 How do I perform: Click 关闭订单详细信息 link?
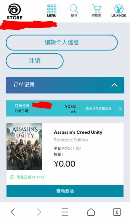point(98,108)
